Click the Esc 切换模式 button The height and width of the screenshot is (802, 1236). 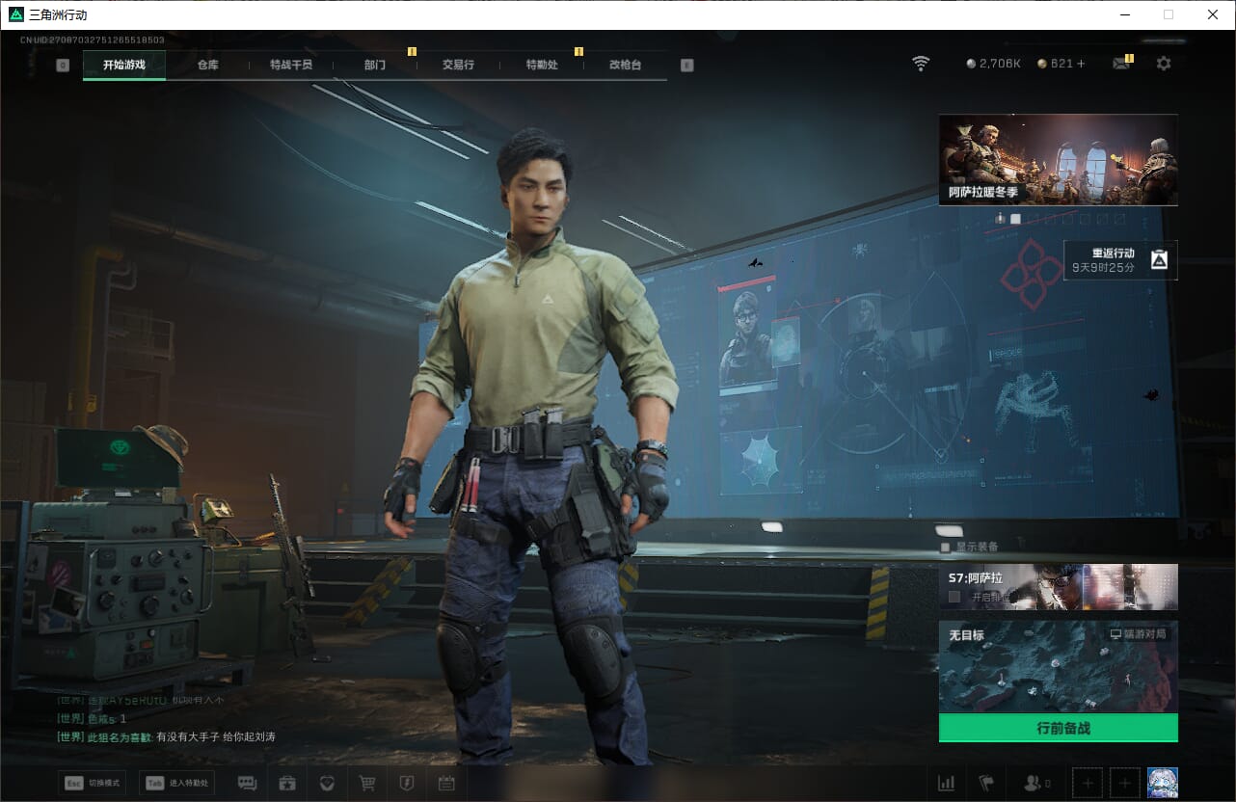pos(93,783)
